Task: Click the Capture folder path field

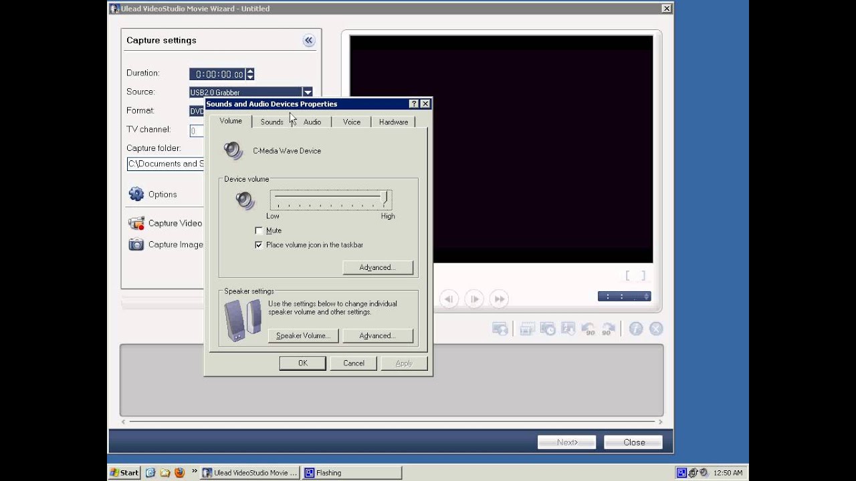Action: 166,164
